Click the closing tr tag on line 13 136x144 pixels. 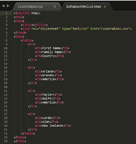pos(32,60)
